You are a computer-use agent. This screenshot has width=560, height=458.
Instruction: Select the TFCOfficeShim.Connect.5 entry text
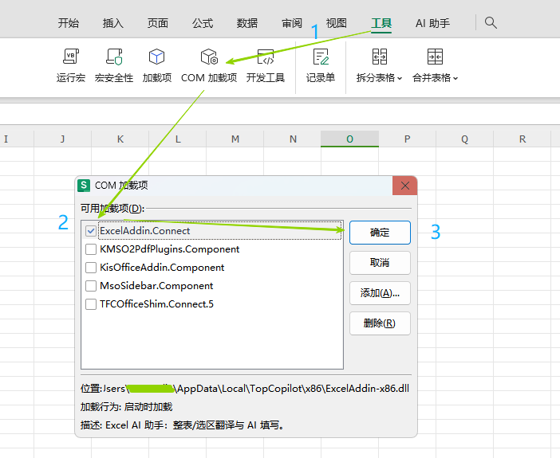pyautogui.click(x=156, y=304)
